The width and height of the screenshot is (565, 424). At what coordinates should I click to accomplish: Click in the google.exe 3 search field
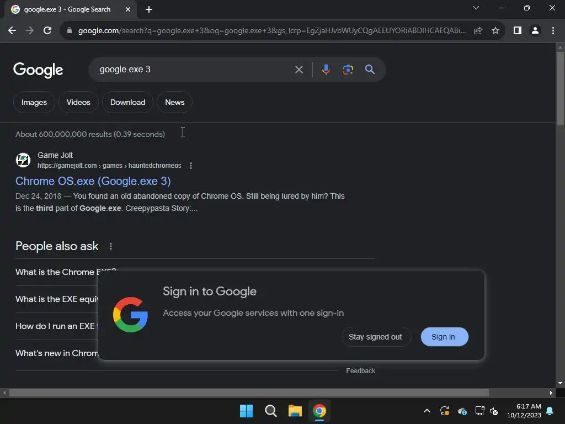195,70
